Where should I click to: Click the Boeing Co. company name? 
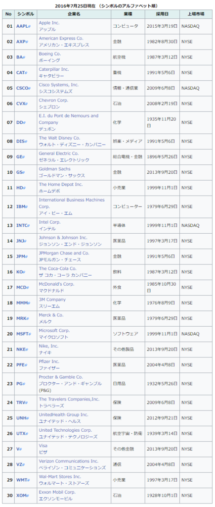50,54
